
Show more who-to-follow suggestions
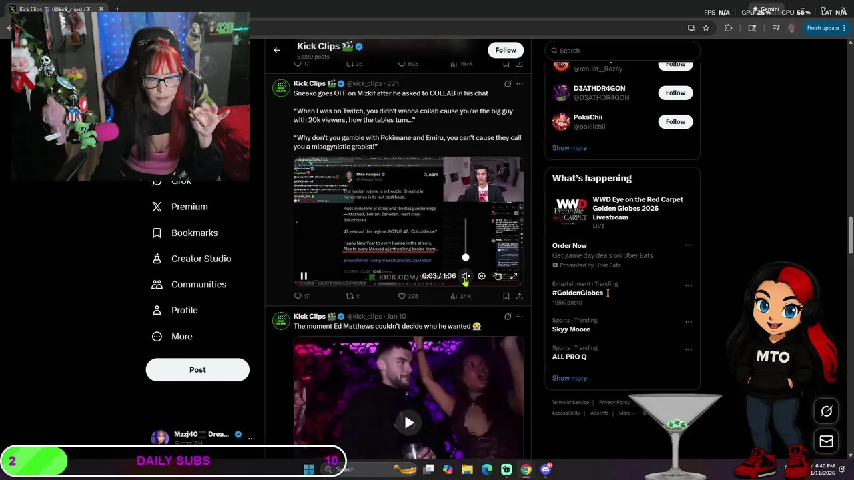(570, 148)
